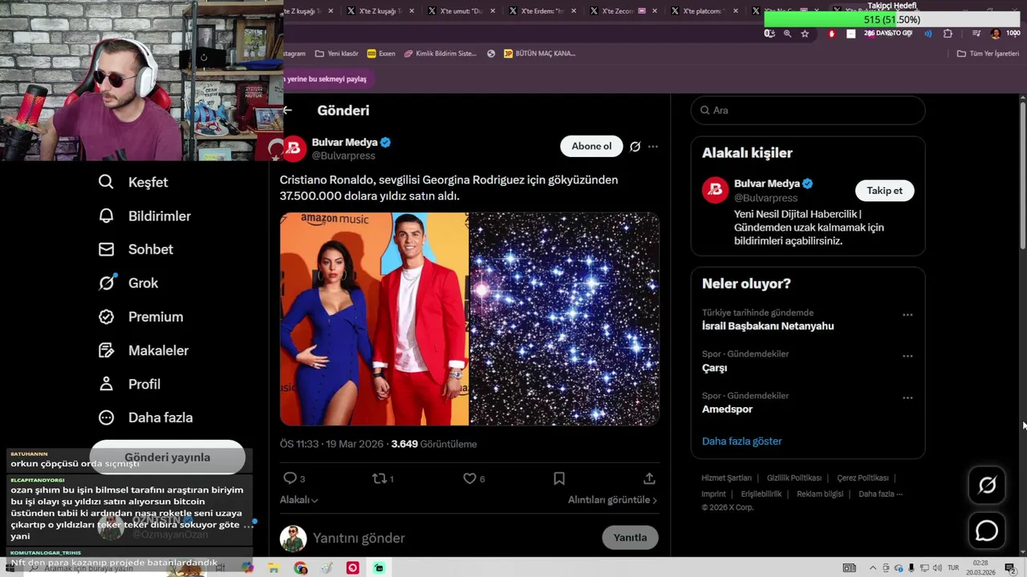Screen dimensions: 1027x577
Task: Open options for Çarşı trend
Action: tap(907, 356)
